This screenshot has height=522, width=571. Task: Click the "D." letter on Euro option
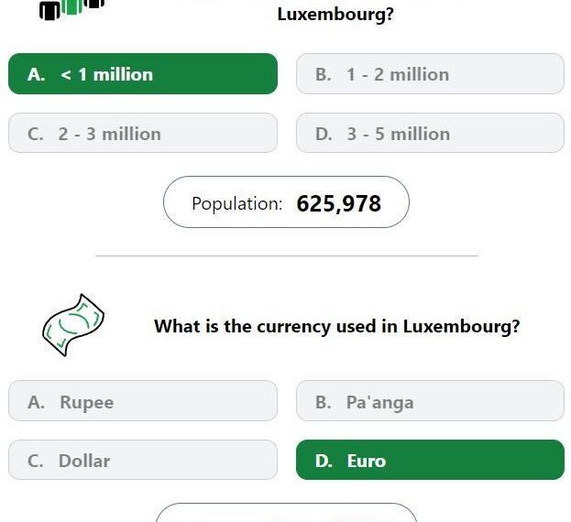coord(324,461)
